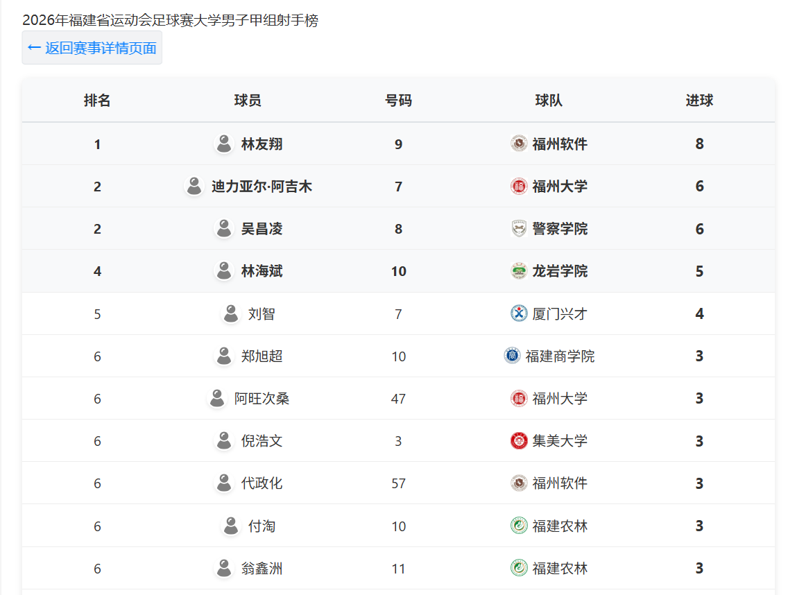Click goal count 4 for 刘智

[x=699, y=313]
